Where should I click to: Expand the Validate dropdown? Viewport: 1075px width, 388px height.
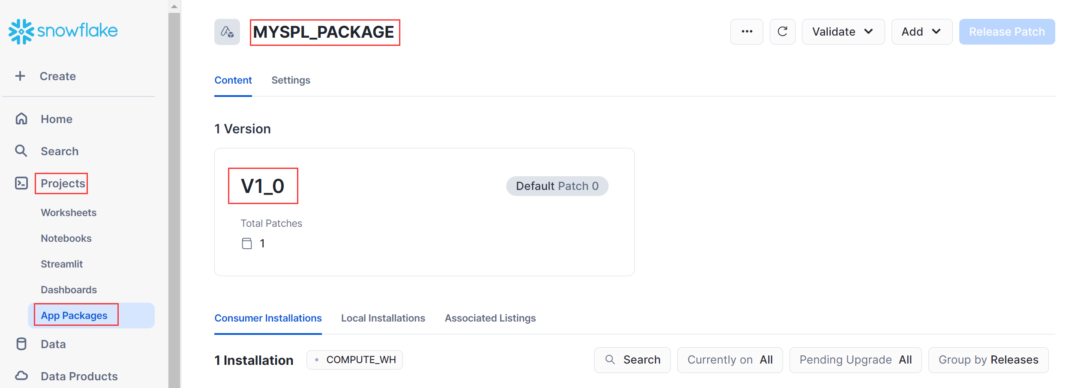[843, 32]
